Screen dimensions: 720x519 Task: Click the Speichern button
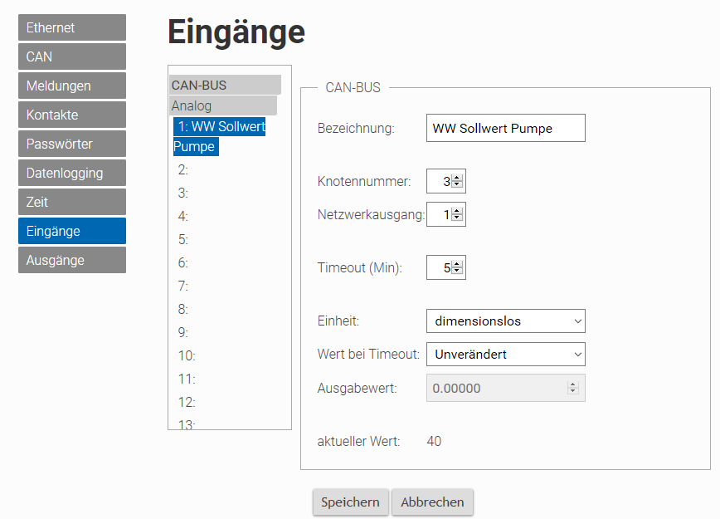click(x=350, y=502)
